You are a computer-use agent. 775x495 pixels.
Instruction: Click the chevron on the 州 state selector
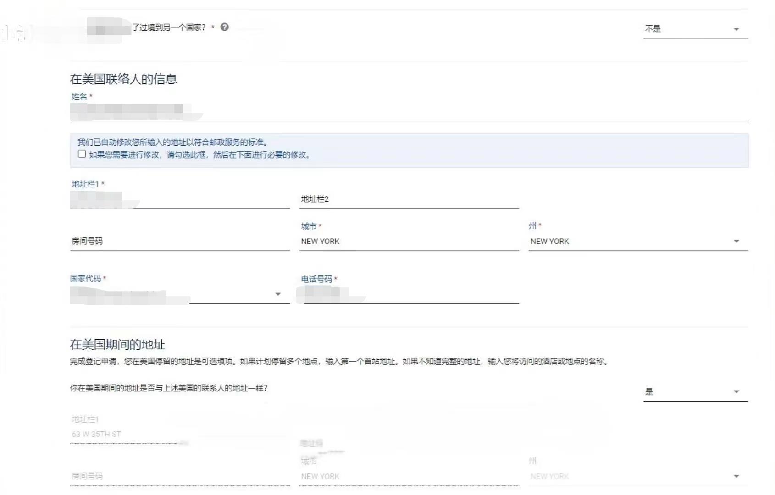pyautogui.click(x=736, y=241)
